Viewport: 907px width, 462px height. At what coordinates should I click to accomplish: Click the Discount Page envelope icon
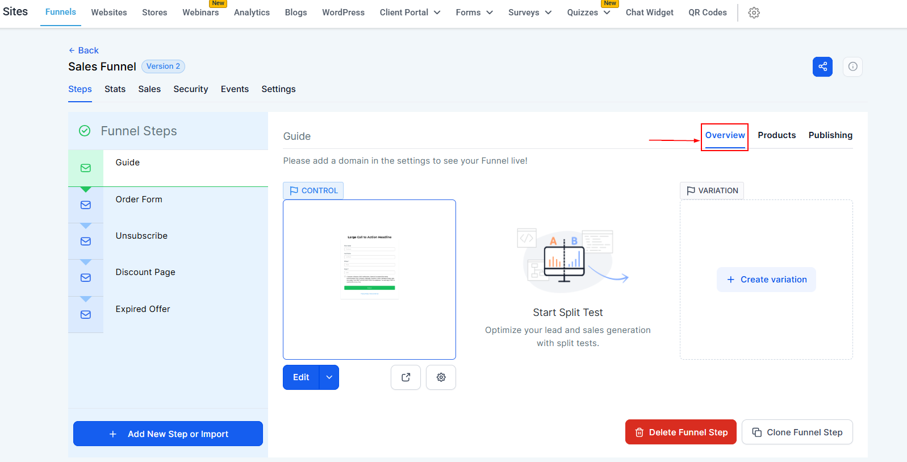point(86,278)
